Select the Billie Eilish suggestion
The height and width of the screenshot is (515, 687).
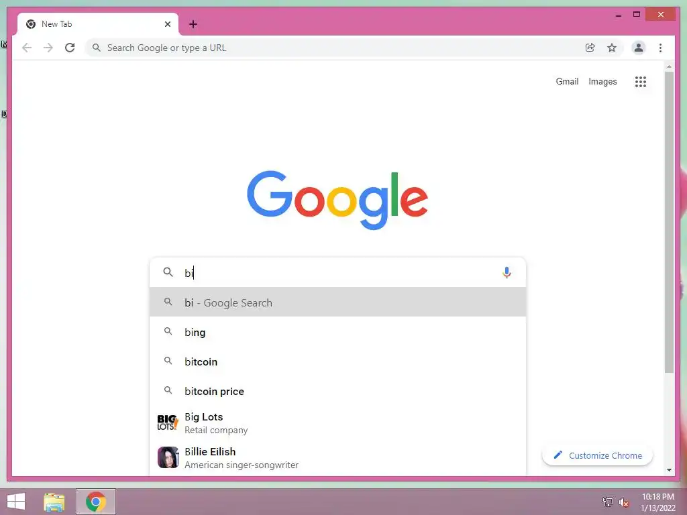(337, 457)
